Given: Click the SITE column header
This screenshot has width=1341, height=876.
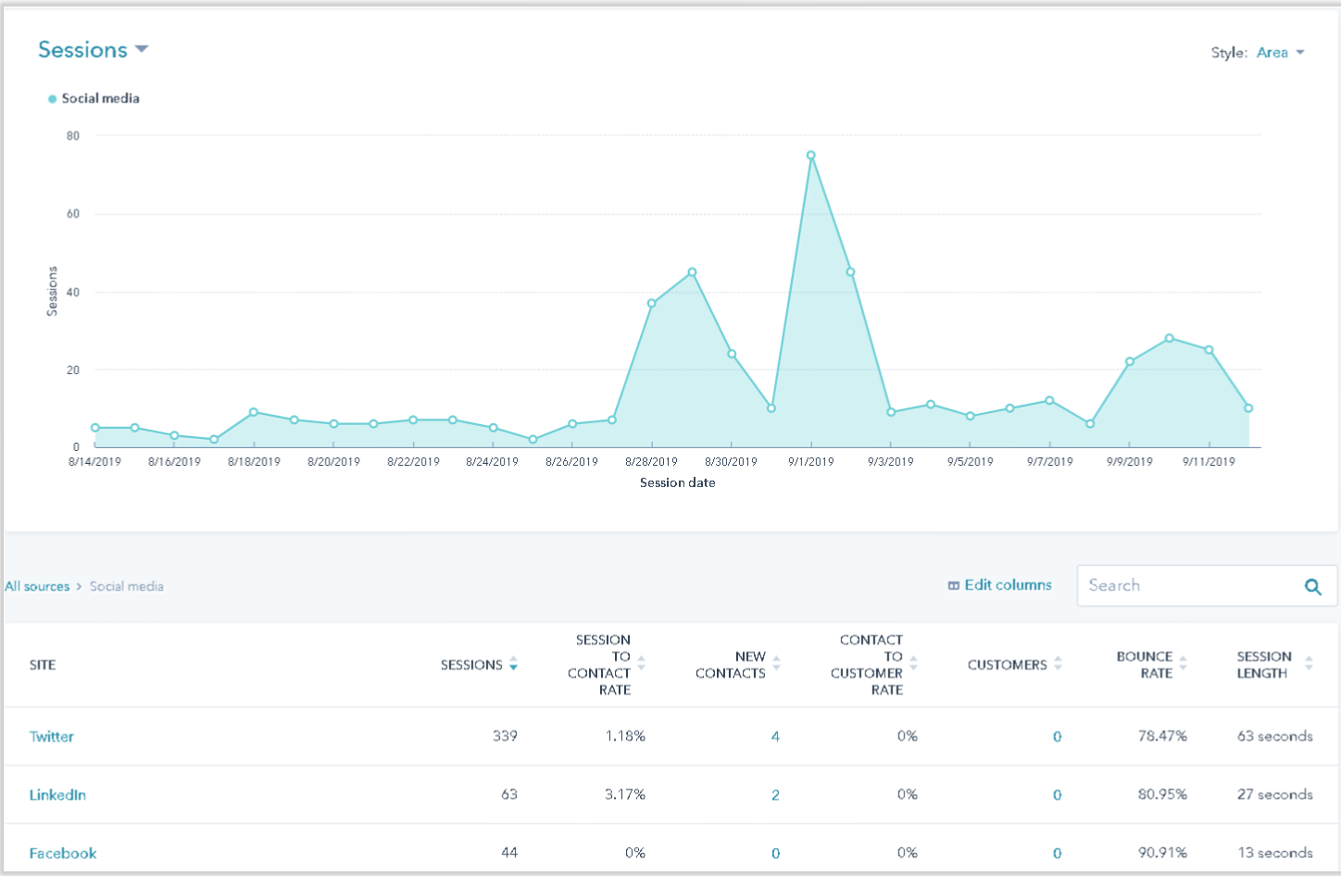Looking at the screenshot, I should point(43,665).
